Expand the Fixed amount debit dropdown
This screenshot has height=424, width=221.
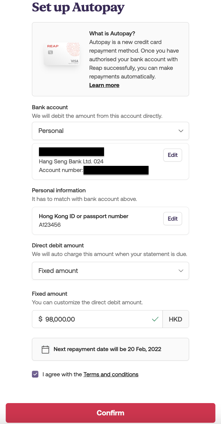[110, 271]
